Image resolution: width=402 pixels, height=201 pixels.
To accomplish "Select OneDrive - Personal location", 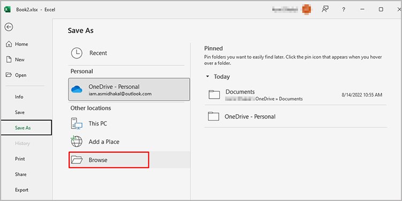I will [x=129, y=90].
